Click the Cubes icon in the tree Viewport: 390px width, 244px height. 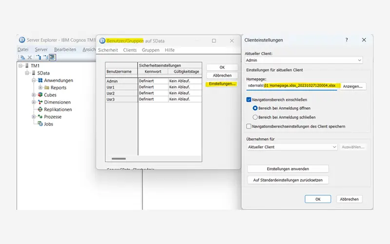tap(40, 95)
